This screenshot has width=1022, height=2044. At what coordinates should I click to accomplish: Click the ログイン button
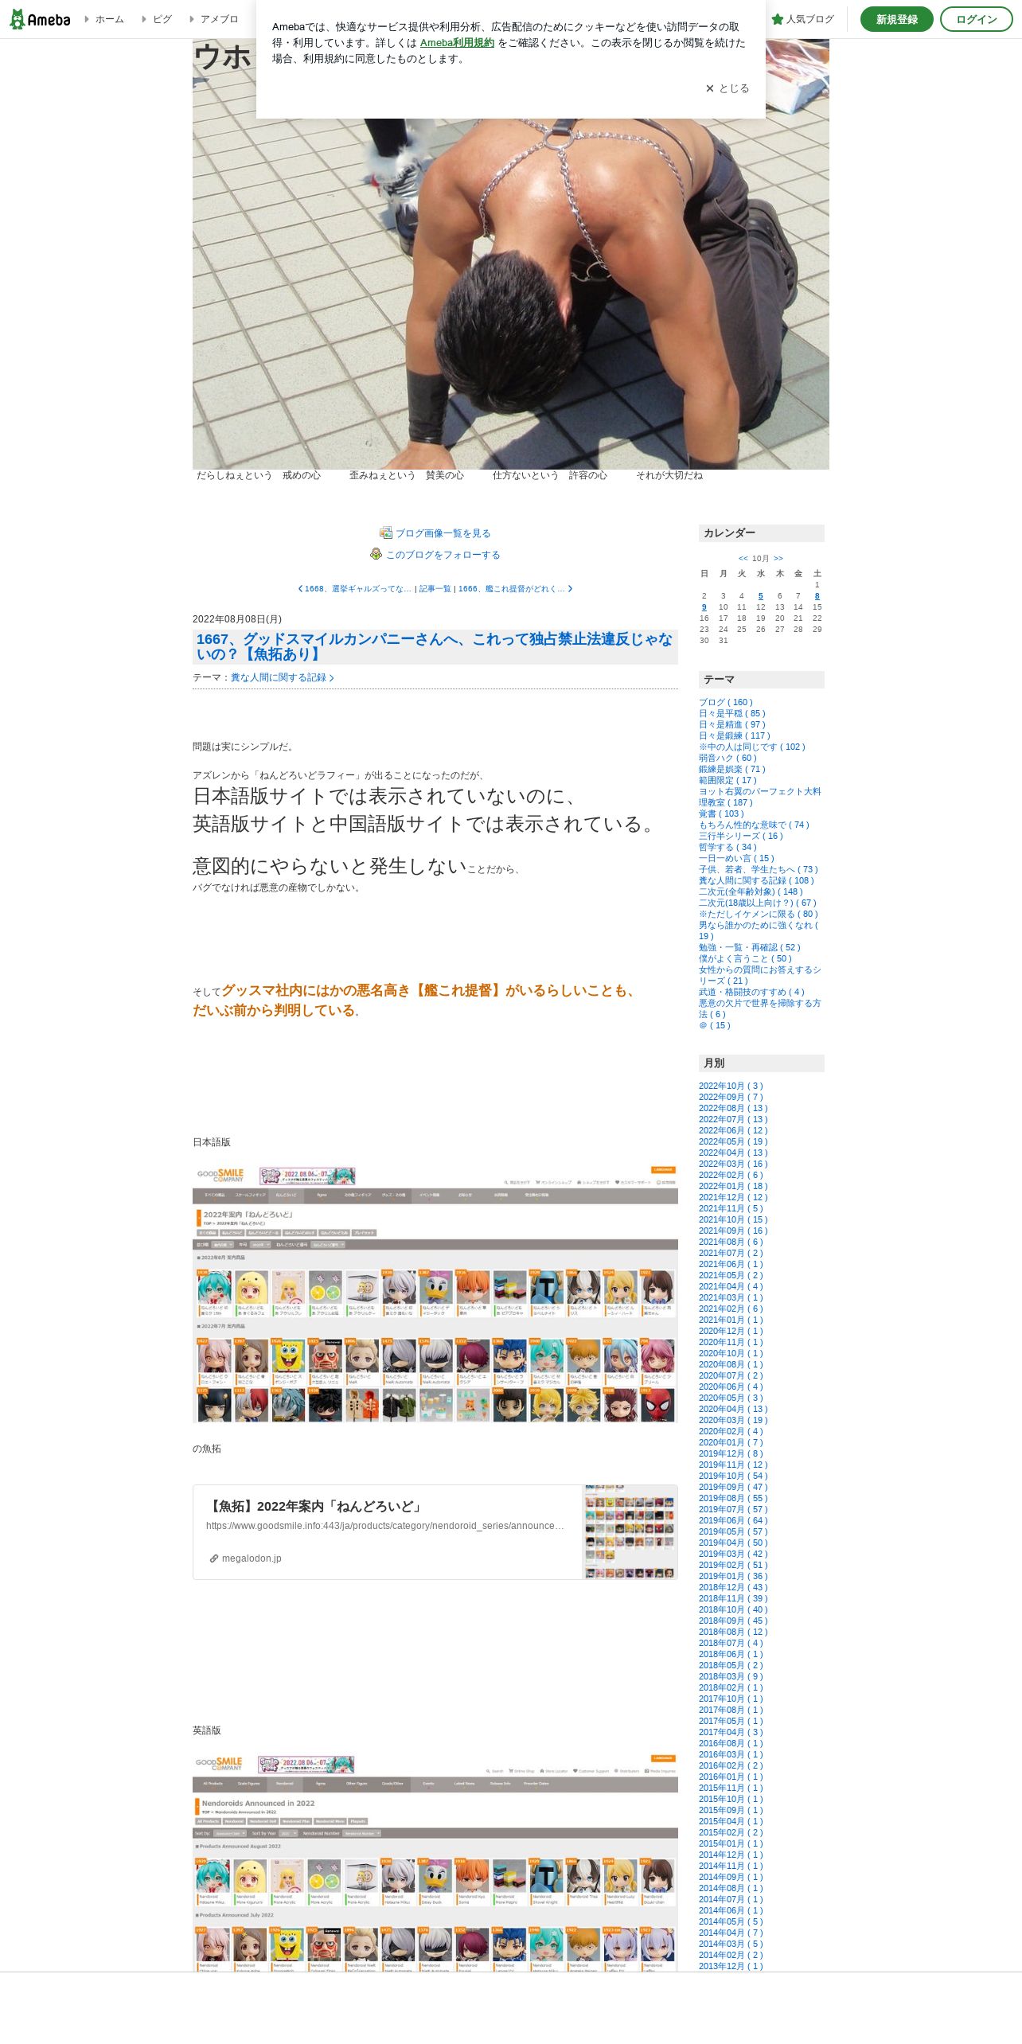pyautogui.click(x=976, y=19)
